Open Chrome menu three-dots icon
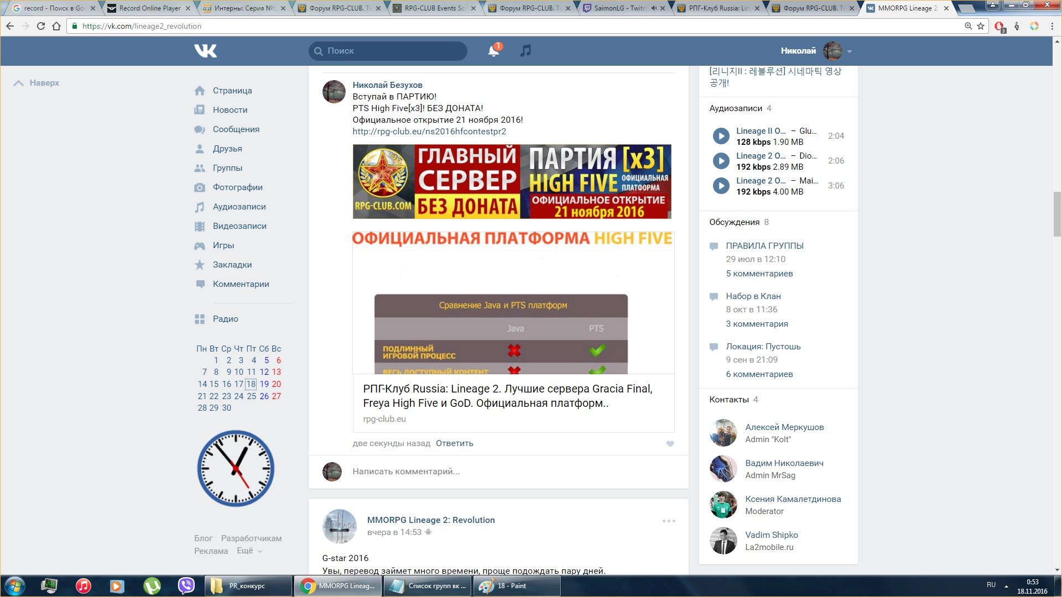 pyautogui.click(x=1052, y=26)
